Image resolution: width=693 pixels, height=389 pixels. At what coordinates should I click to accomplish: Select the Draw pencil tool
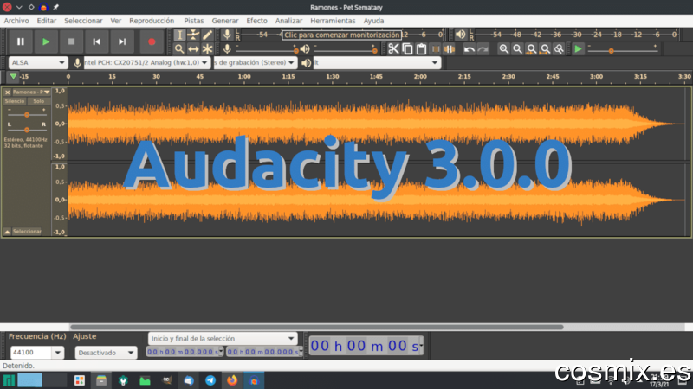click(x=207, y=35)
